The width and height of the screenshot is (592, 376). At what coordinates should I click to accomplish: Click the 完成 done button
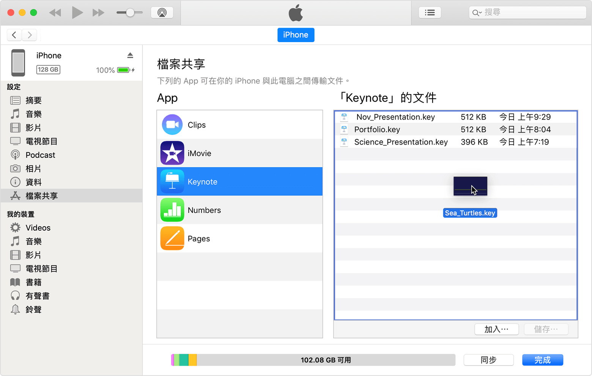[543, 360]
